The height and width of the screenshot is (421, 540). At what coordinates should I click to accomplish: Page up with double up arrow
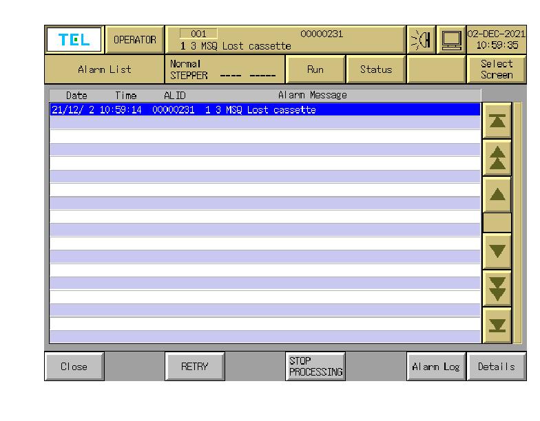coord(497,157)
